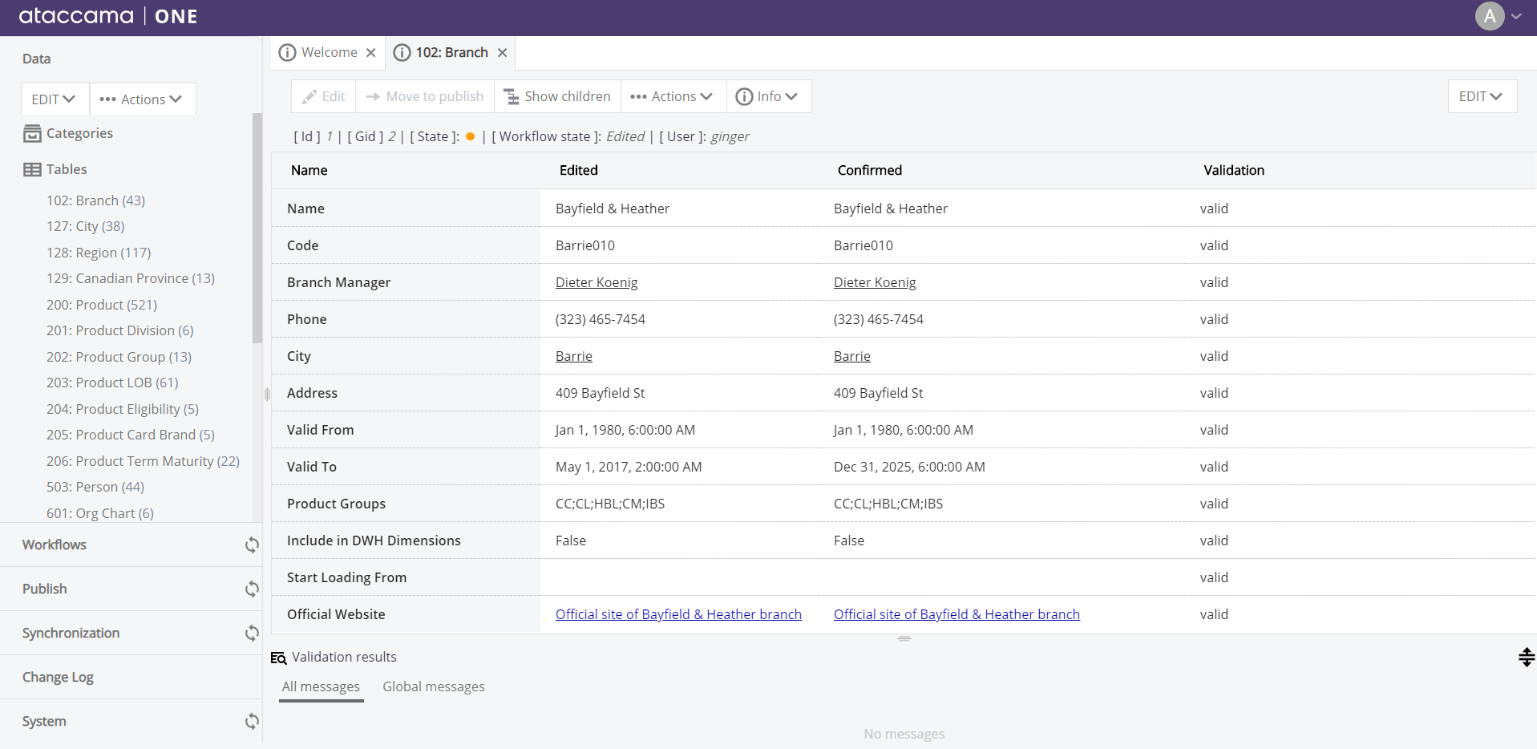Screen dimensions: 1537x749
Task: Close the Welcome tab
Action: (x=371, y=53)
